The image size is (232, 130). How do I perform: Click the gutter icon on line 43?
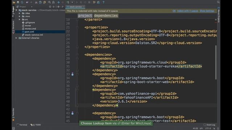tap(72, 113)
